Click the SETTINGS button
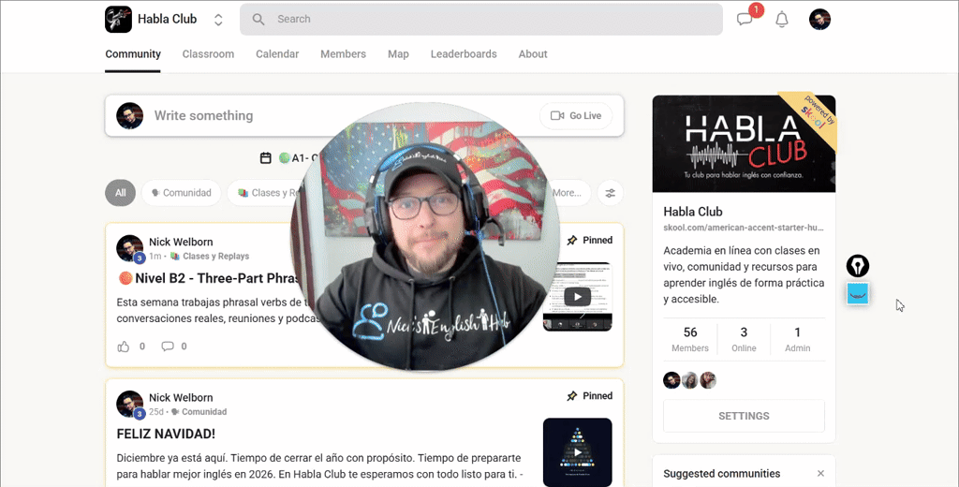The image size is (959, 487). 744,416
